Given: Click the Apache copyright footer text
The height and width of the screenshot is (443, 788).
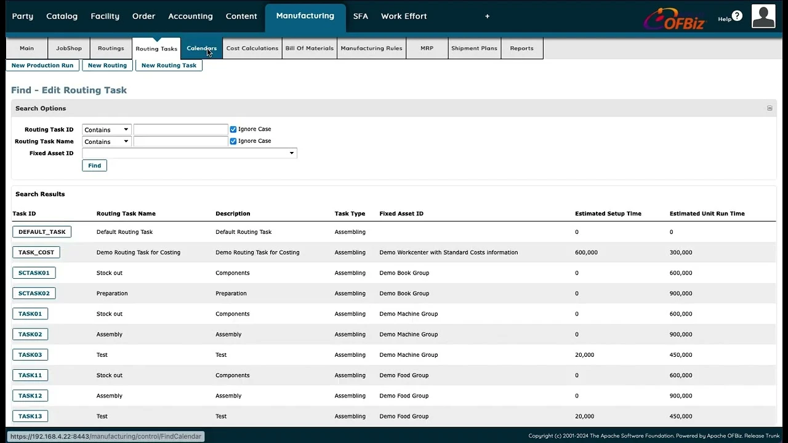Looking at the screenshot, I should [654, 436].
